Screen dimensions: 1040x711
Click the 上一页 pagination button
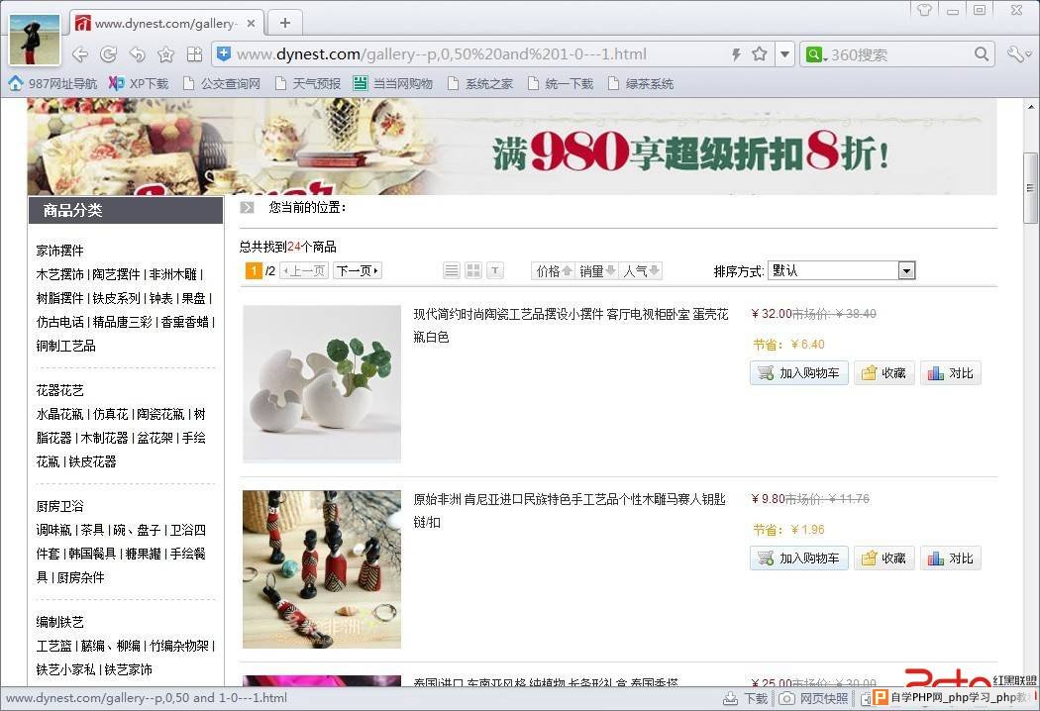[x=304, y=270]
